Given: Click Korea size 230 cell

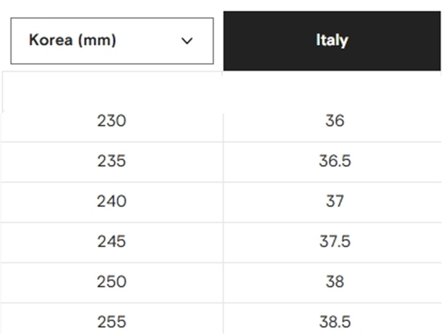Looking at the screenshot, I should click(112, 121).
